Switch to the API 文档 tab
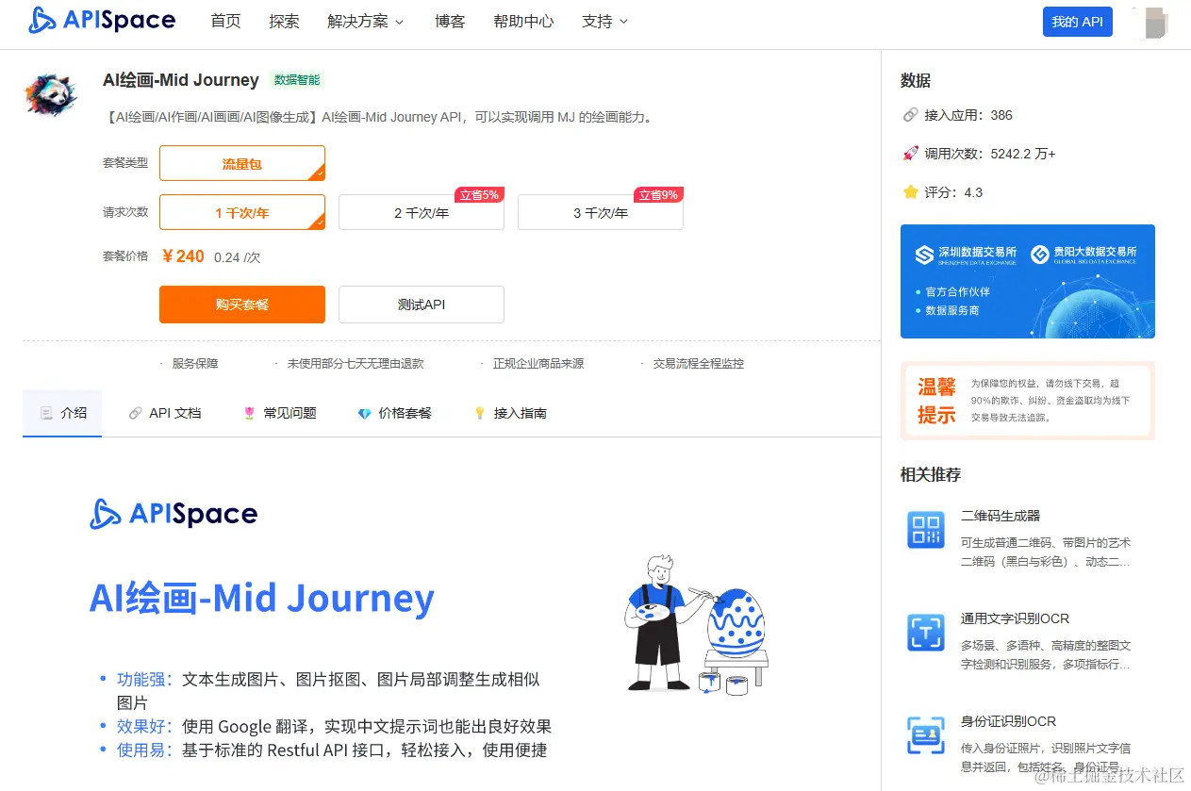 coord(165,413)
